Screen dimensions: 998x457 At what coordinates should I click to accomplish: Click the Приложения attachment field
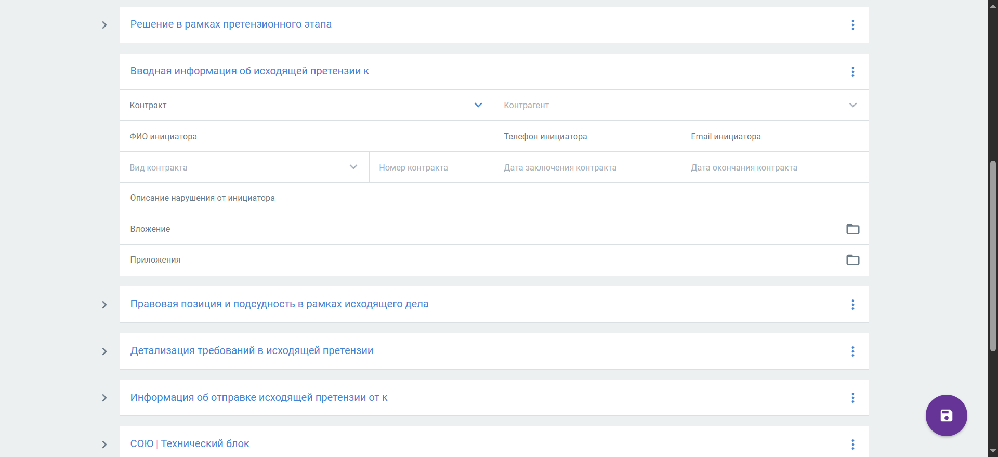pyautogui.click(x=494, y=260)
